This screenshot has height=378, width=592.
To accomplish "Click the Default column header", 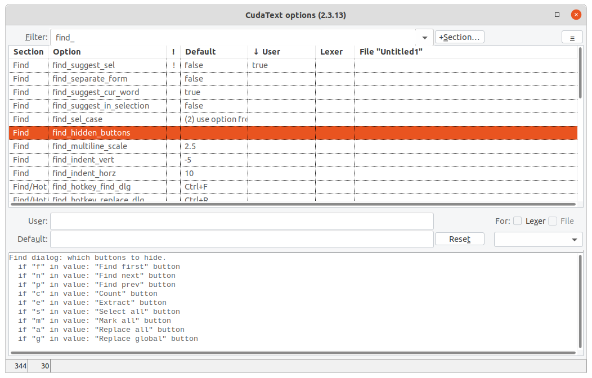I will pyautogui.click(x=214, y=52).
